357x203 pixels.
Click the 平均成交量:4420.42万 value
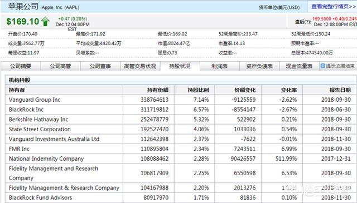point(99,43)
